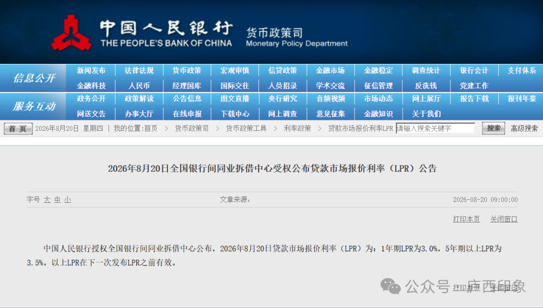Select 调查统计 in navigation bar
This screenshot has width=543, height=308.
click(x=426, y=70)
